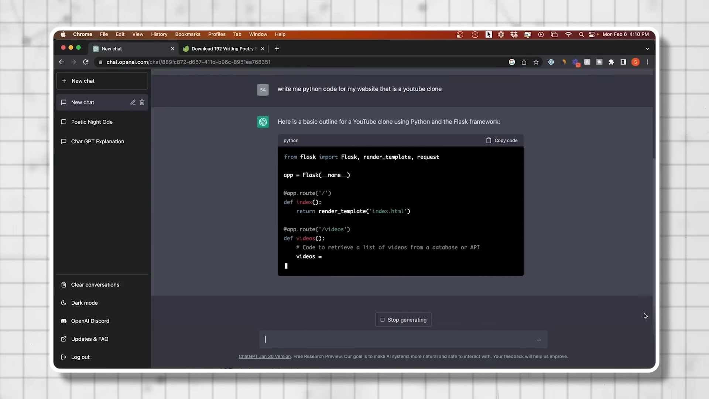Open the macOS Control Center toggle icon
Image resolution: width=709 pixels, height=399 pixels.
tap(592, 34)
